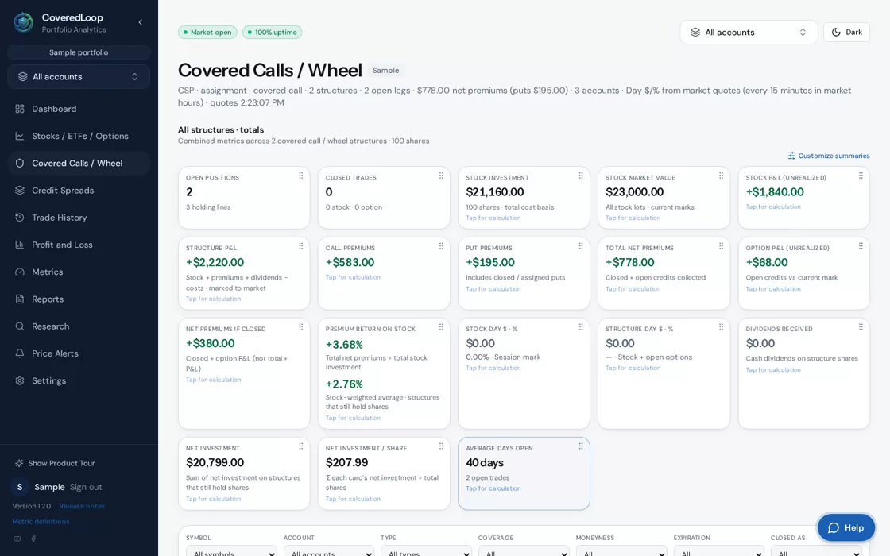The width and height of the screenshot is (890, 556).
Task: Click the 40 days average value
Action: tap(485, 463)
